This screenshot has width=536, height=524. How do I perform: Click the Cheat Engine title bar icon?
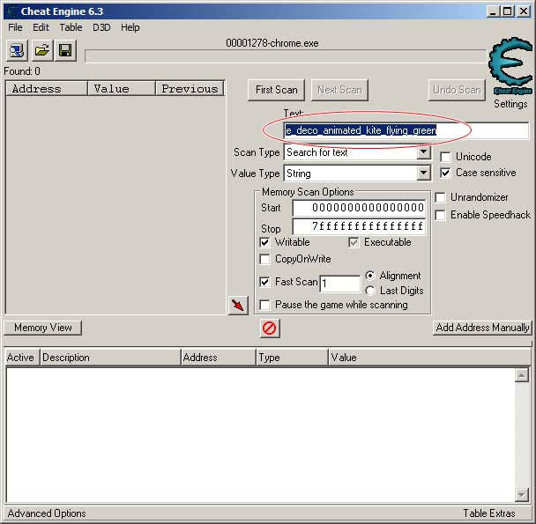(x=13, y=11)
